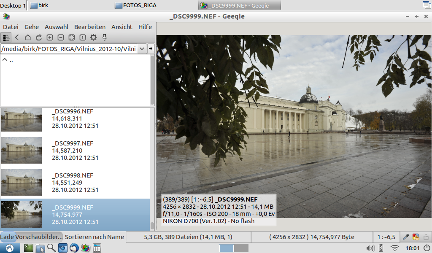Fit image to window icon
The image size is (432, 253).
[x=72, y=38]
